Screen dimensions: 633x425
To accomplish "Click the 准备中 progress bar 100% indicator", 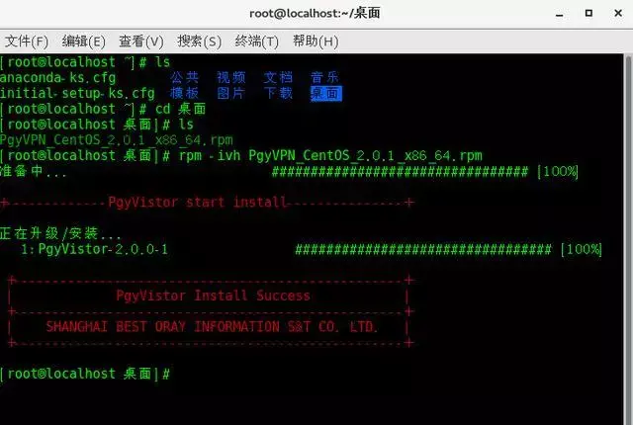I will [558, 171].
